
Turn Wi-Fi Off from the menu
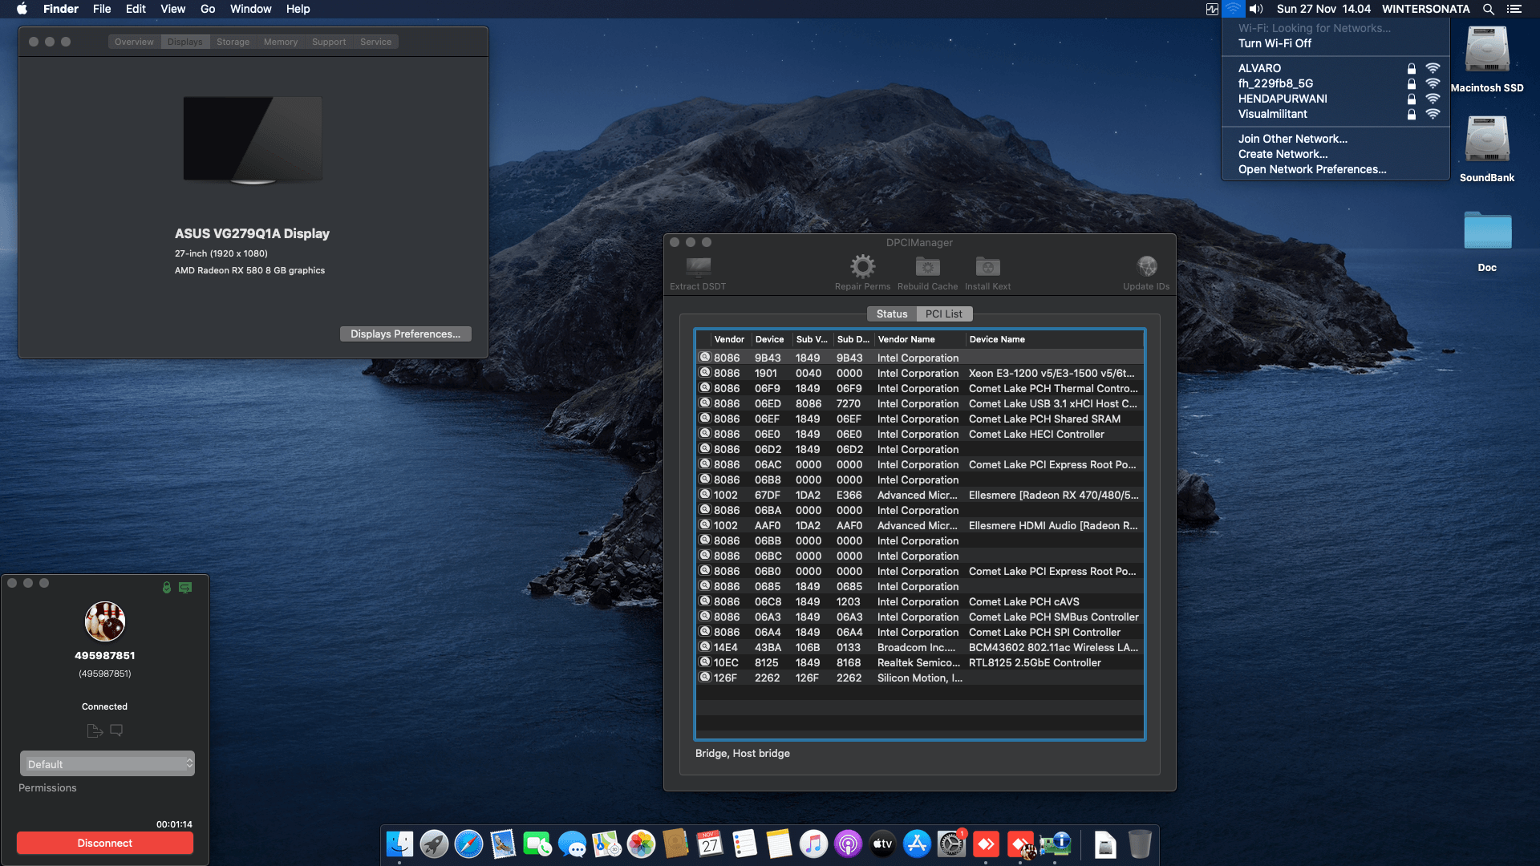coord(1275,43)
